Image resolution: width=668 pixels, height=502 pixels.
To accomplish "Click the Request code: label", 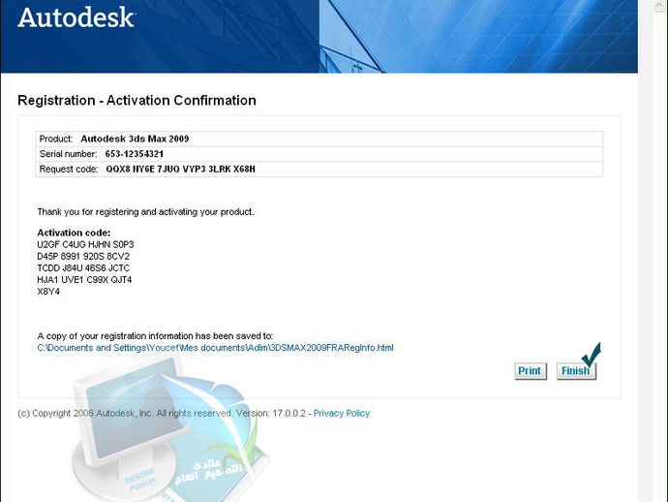I will 69,170.
